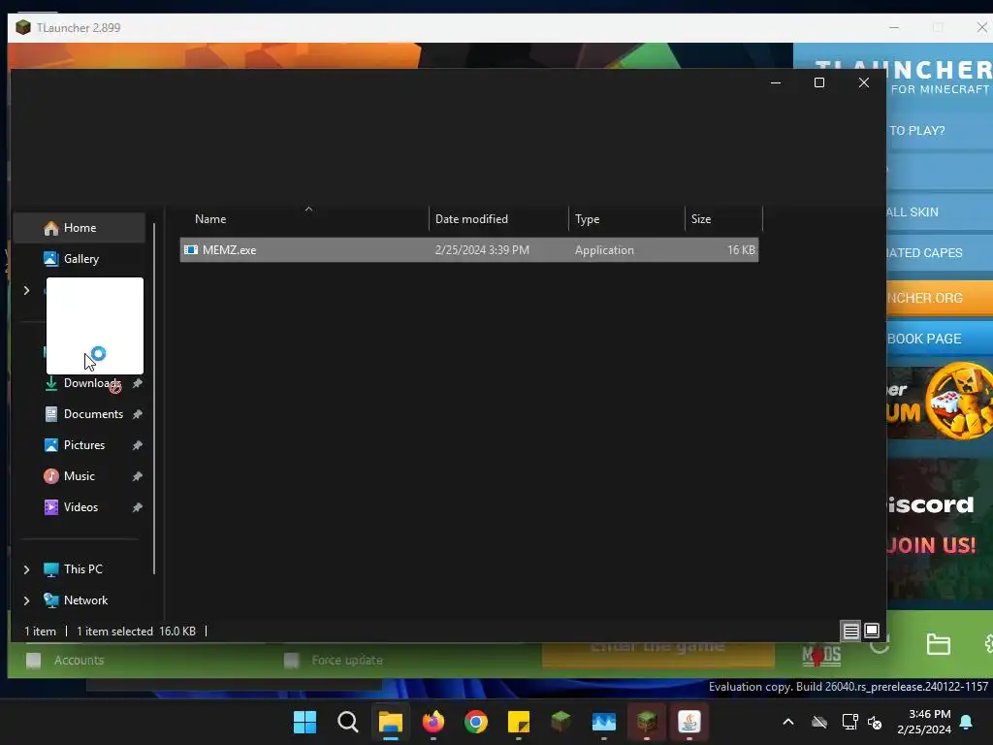The image size is (993, 745).
Task: Open Home in Explorer sidebar
Action: pos(80,228)
